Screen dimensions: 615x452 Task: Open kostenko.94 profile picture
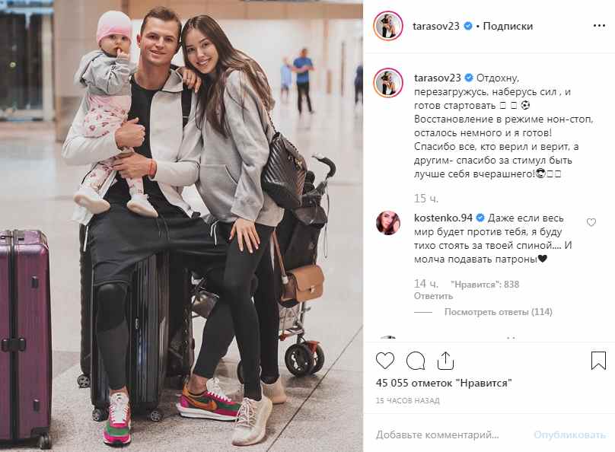[x=388, y=223]
